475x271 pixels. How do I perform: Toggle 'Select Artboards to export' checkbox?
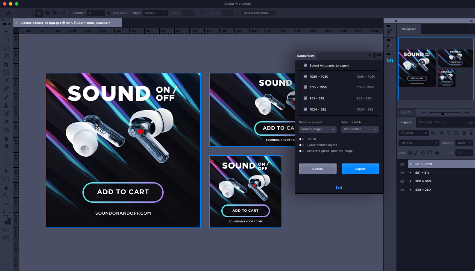[305, 65]
